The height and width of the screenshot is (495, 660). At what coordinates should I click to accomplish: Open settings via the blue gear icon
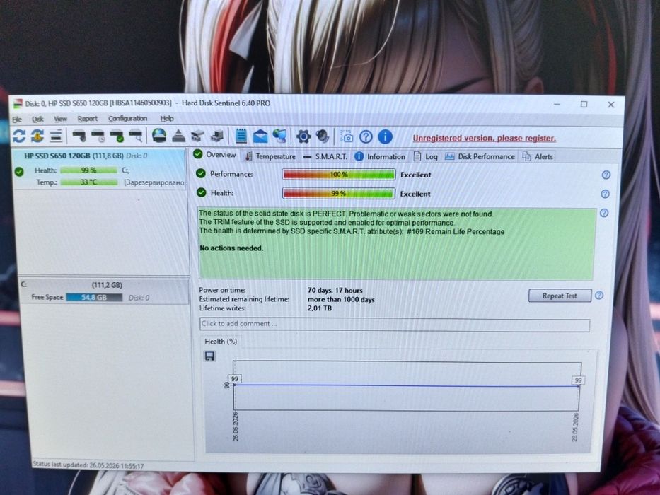pos(303,136)
